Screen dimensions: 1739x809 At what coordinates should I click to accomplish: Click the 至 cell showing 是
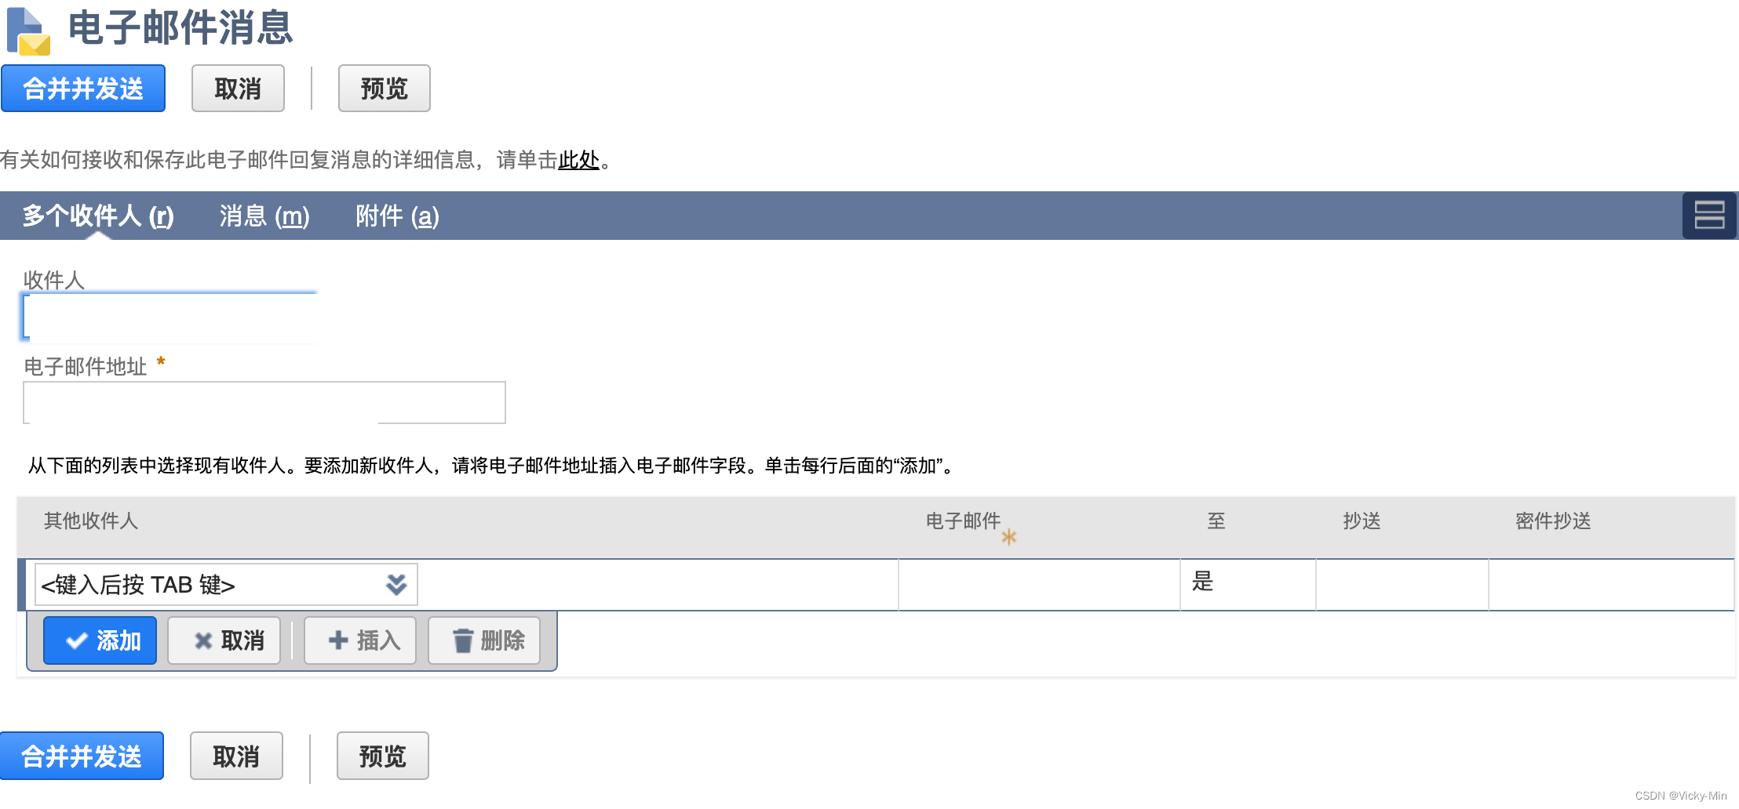coord(1248,584)
